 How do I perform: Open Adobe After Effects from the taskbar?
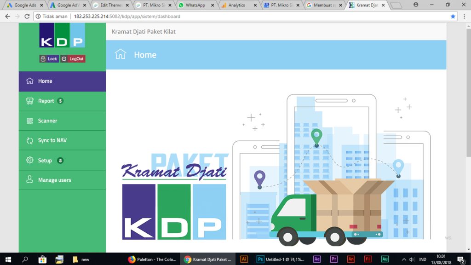[x=316, y=259]
